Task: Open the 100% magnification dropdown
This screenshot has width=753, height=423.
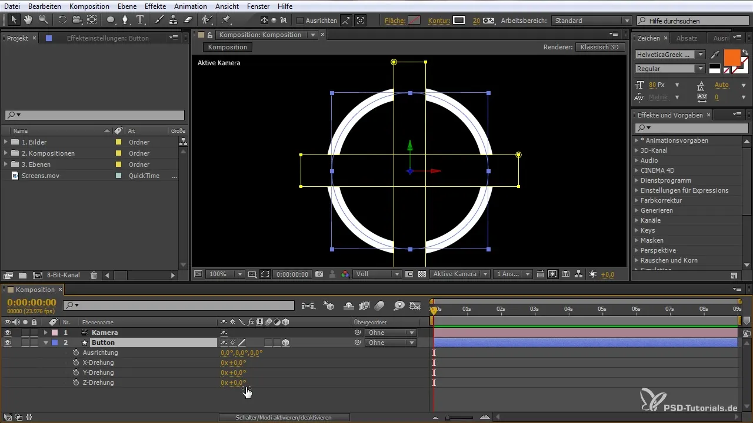Action: [x=226, y=274]
